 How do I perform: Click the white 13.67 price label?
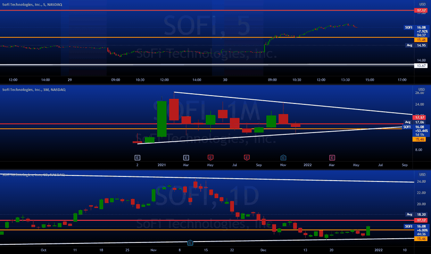point(421,66)
